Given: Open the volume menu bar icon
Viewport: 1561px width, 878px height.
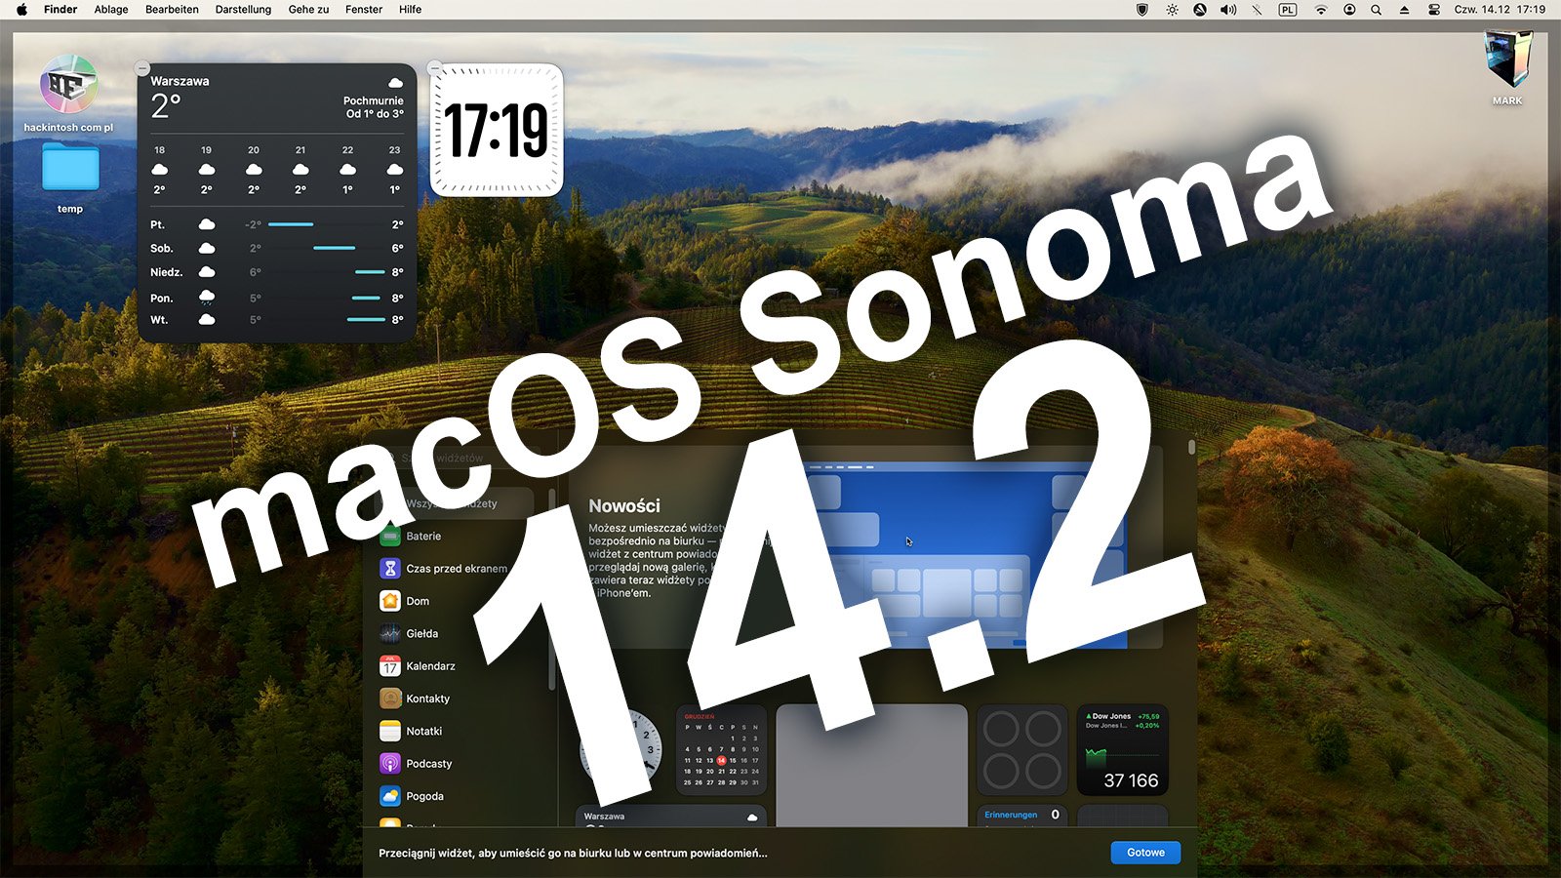Looking at the screenshot, I should tap(1228, 10).
